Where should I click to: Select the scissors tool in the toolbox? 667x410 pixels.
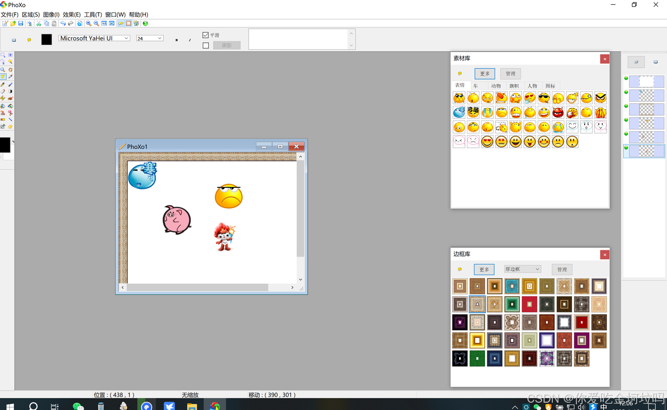(x=10, y=112)
